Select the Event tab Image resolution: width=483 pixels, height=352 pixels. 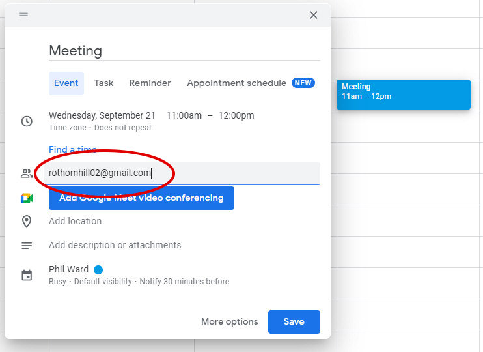(x=66, y=83)
